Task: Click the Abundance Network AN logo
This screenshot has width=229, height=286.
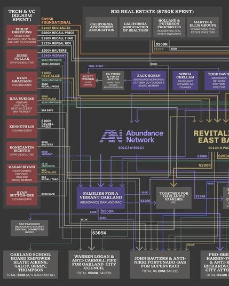Action: [x=111, y=136]
